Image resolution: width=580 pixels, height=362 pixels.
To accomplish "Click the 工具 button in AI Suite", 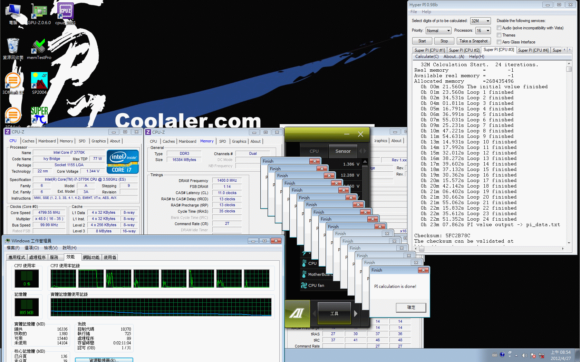I will pyautogui.click(x=334, y=313).
